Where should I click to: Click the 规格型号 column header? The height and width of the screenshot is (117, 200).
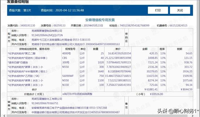(70, 49)
